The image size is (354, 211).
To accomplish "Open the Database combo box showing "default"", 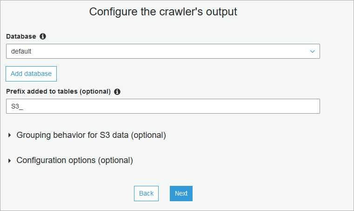I will coord(163,51).
